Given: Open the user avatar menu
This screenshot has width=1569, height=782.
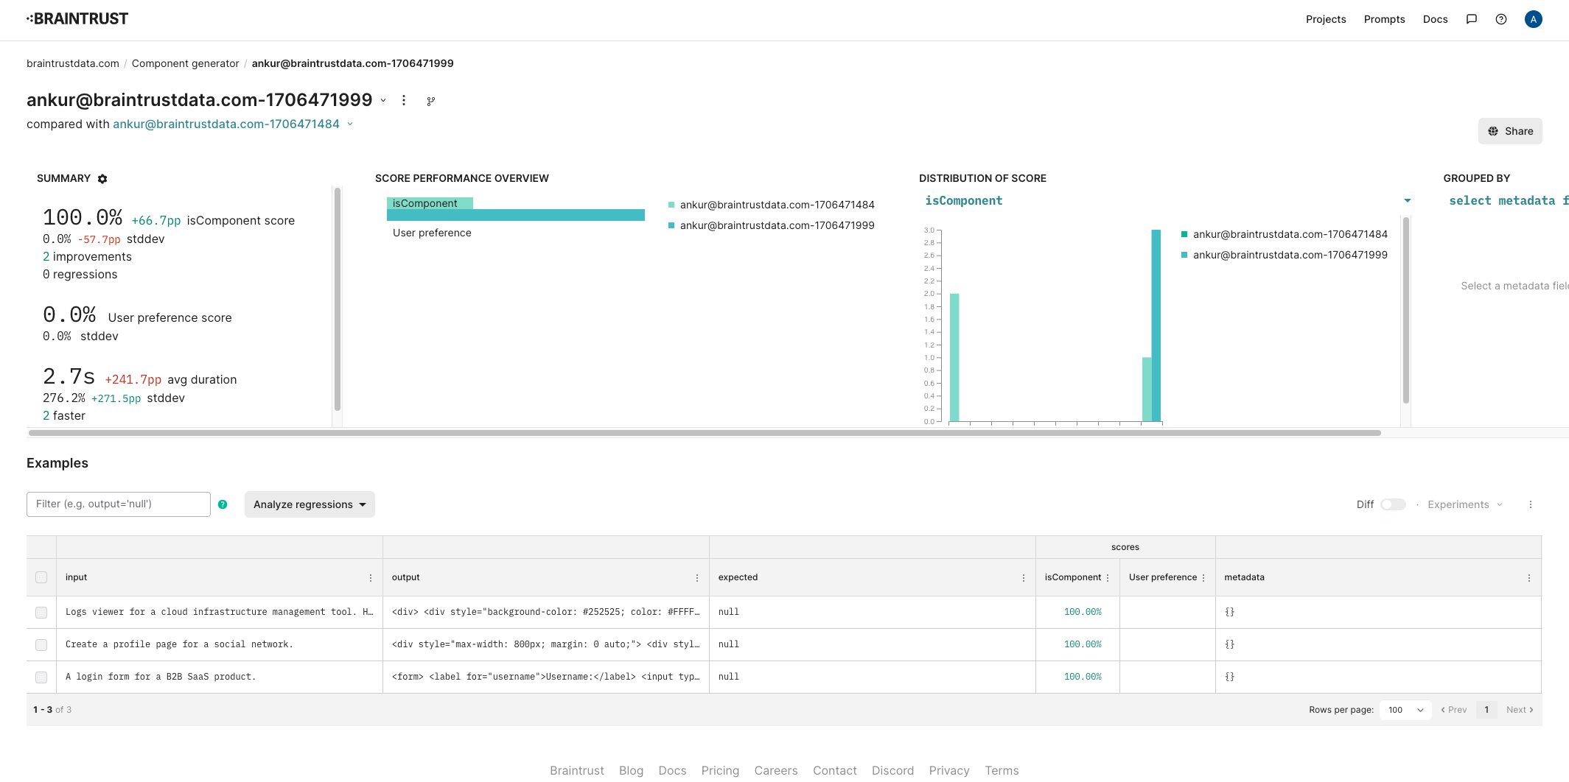Looking at the screenshot, I should 1534,19.
